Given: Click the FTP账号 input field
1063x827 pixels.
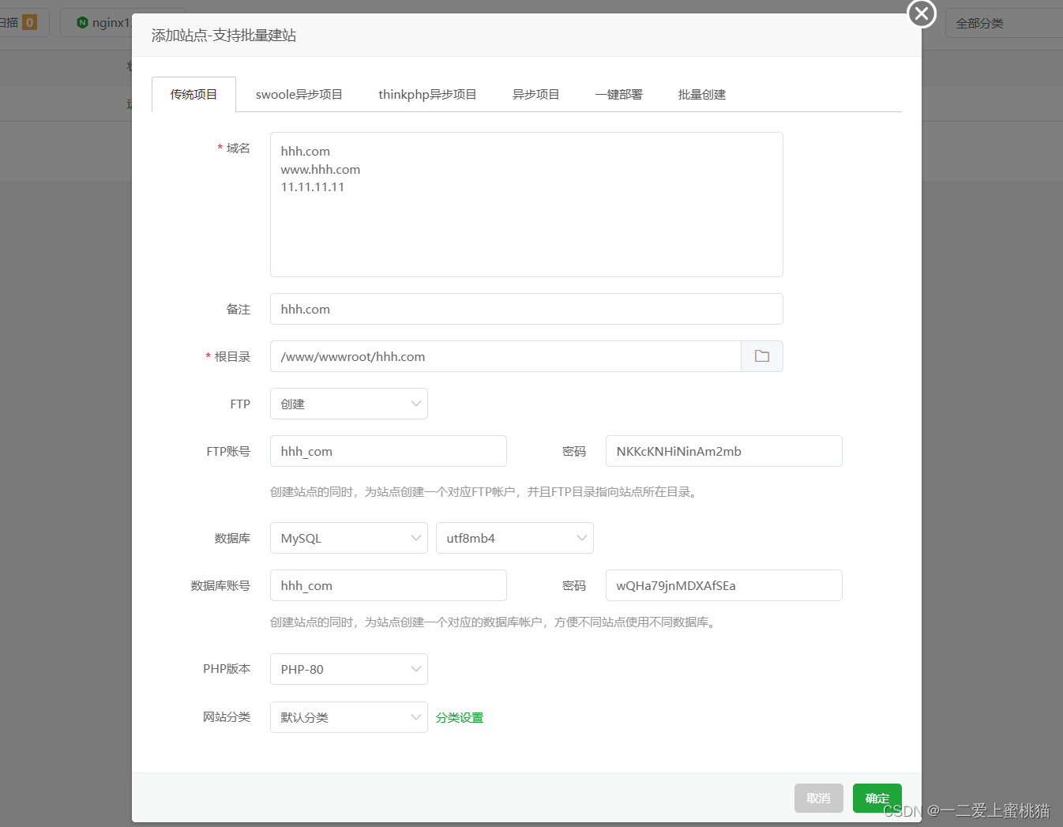Looking at the screenshot, I should tap(389, 451).
